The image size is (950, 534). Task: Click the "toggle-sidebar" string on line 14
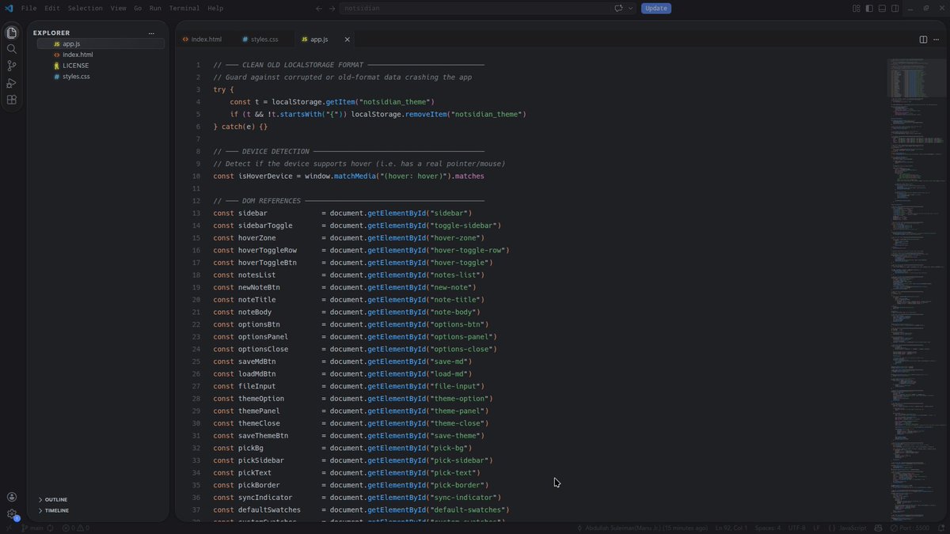464,225
